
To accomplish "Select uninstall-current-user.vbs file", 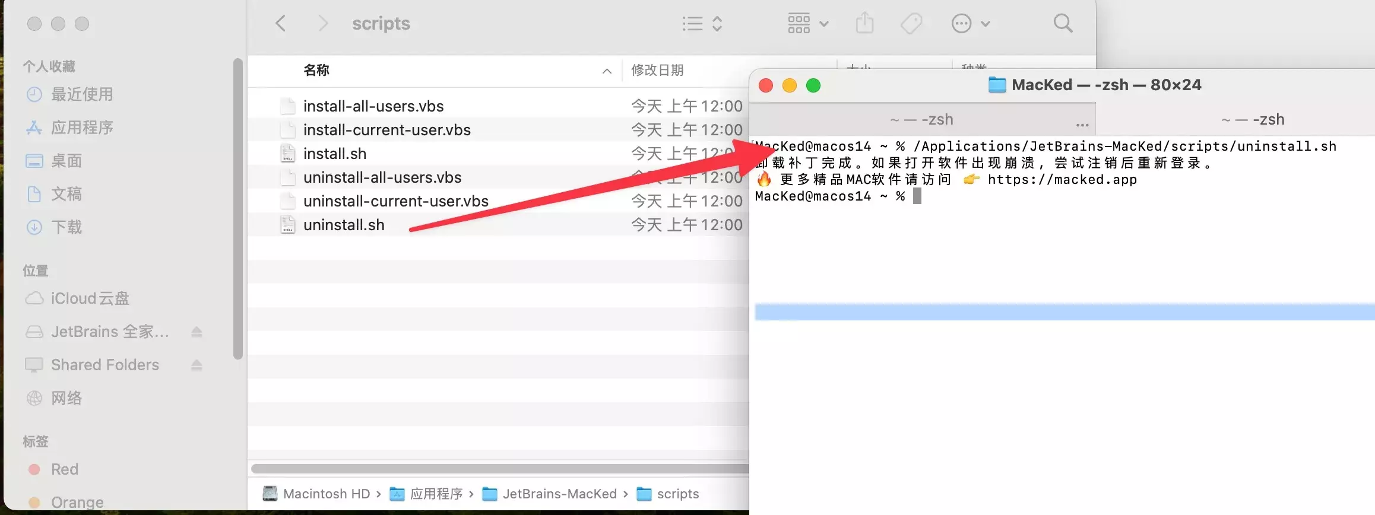I will [x=396, y=201].
